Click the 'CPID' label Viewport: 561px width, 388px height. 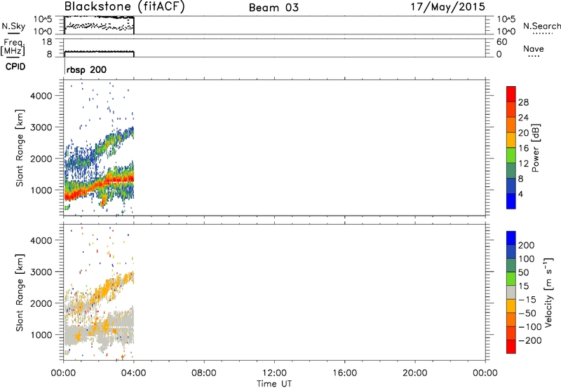tap(15, 67)
